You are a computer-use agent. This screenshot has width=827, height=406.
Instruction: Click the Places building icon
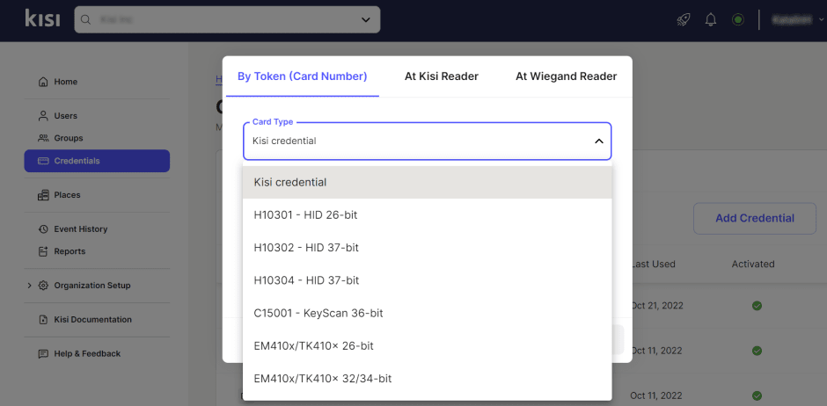(43, 195)
